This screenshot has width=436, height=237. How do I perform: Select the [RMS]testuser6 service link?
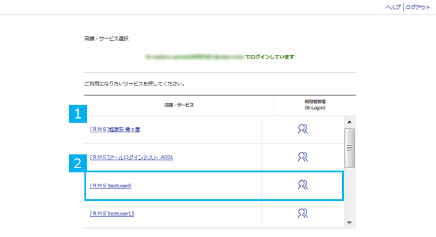110,186
